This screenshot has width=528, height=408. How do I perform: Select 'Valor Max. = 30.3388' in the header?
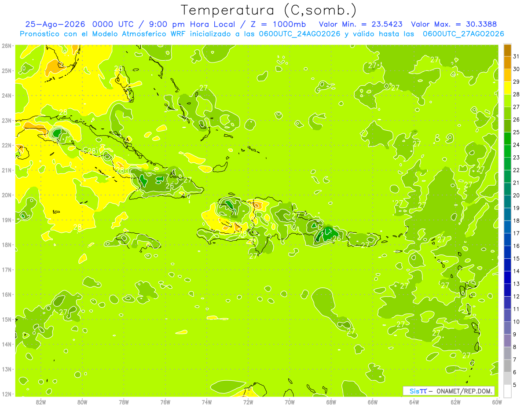coord(454,24)
